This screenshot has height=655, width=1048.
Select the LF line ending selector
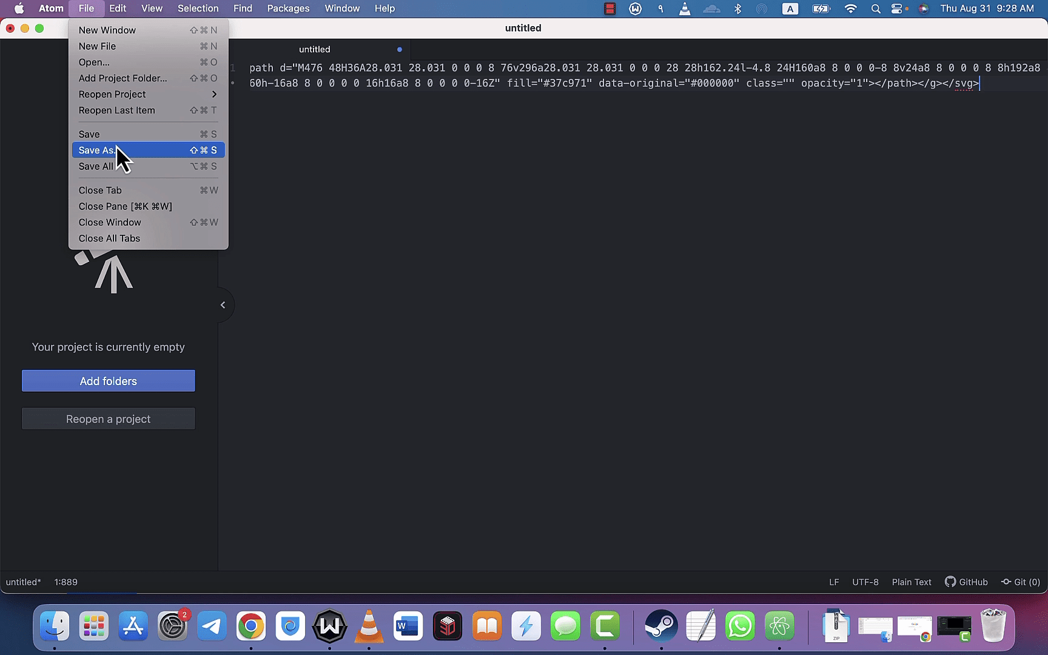click(834, 582)
